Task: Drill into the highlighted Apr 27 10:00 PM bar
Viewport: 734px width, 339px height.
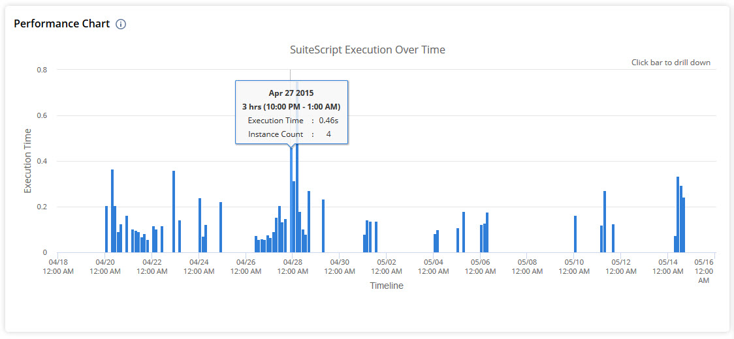Action: click(x=291, y=200)
